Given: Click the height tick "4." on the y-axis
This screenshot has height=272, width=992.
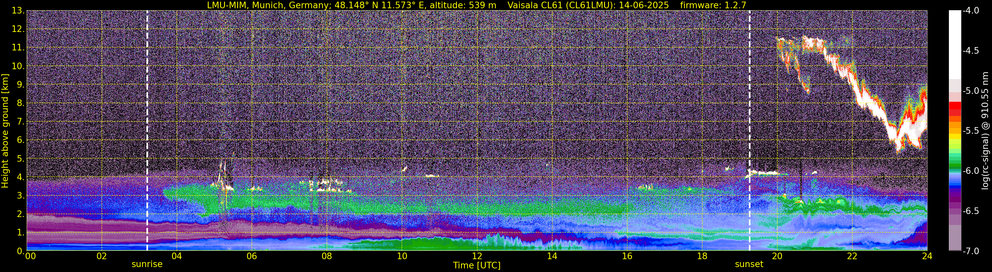Looking at the screenshot, I should click(20, 177).
